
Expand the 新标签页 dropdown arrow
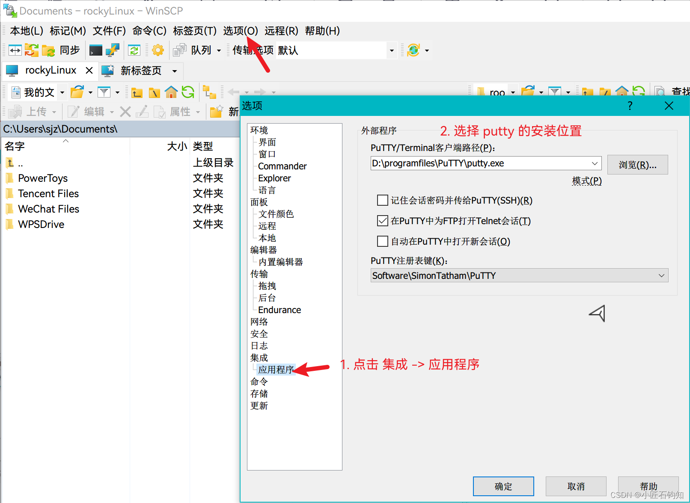point(175,71)
